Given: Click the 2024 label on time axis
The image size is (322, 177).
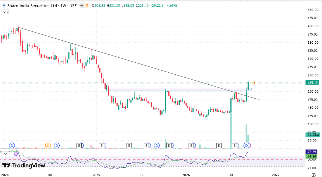Looking at the screenshot, I should pos(5,175).
